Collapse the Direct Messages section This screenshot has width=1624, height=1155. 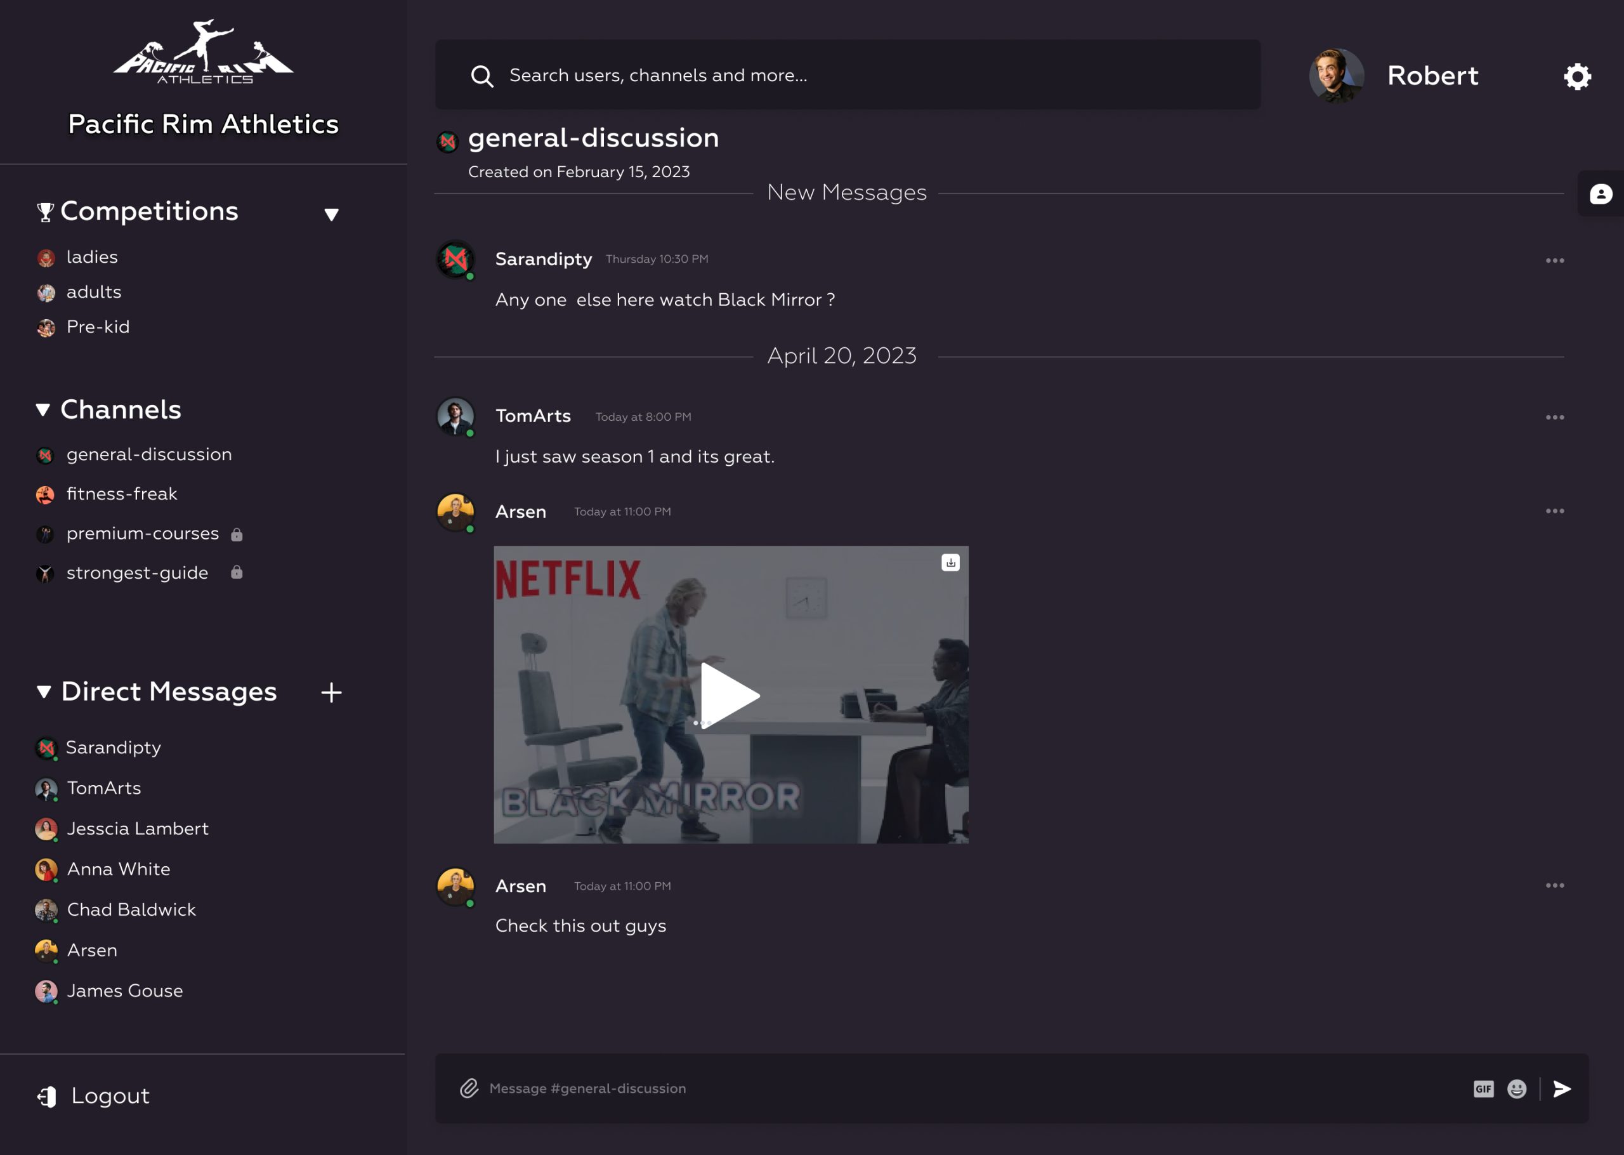(44, 691)
